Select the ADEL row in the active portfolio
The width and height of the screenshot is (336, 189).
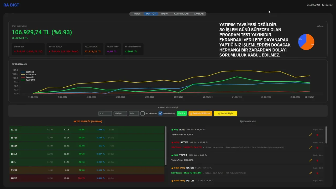[87, 162]
